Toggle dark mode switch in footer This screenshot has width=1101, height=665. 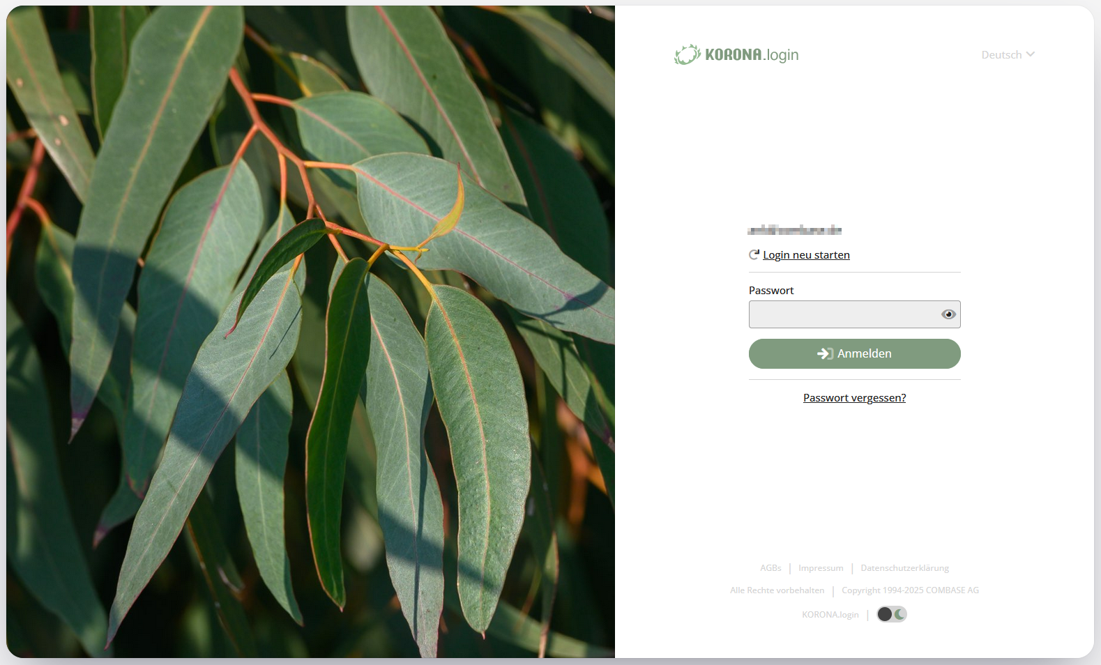coord(892,614)
